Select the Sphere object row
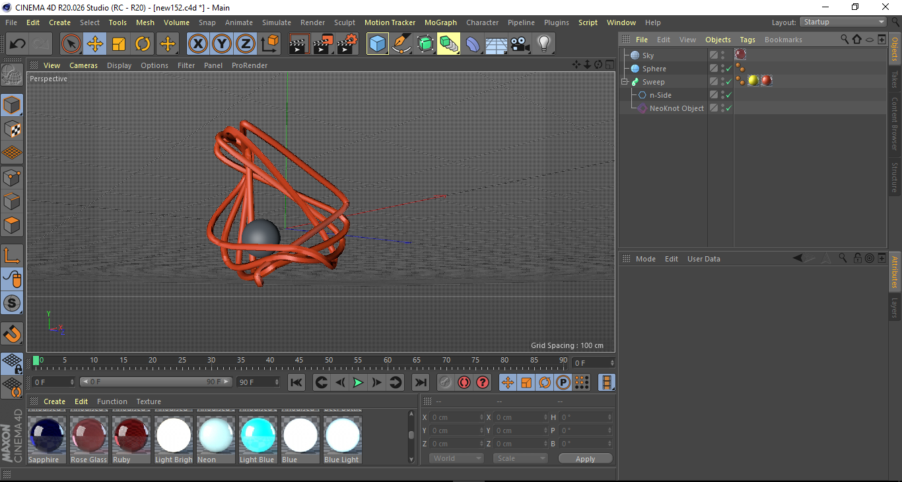902x482 pixels. [654, 69]
